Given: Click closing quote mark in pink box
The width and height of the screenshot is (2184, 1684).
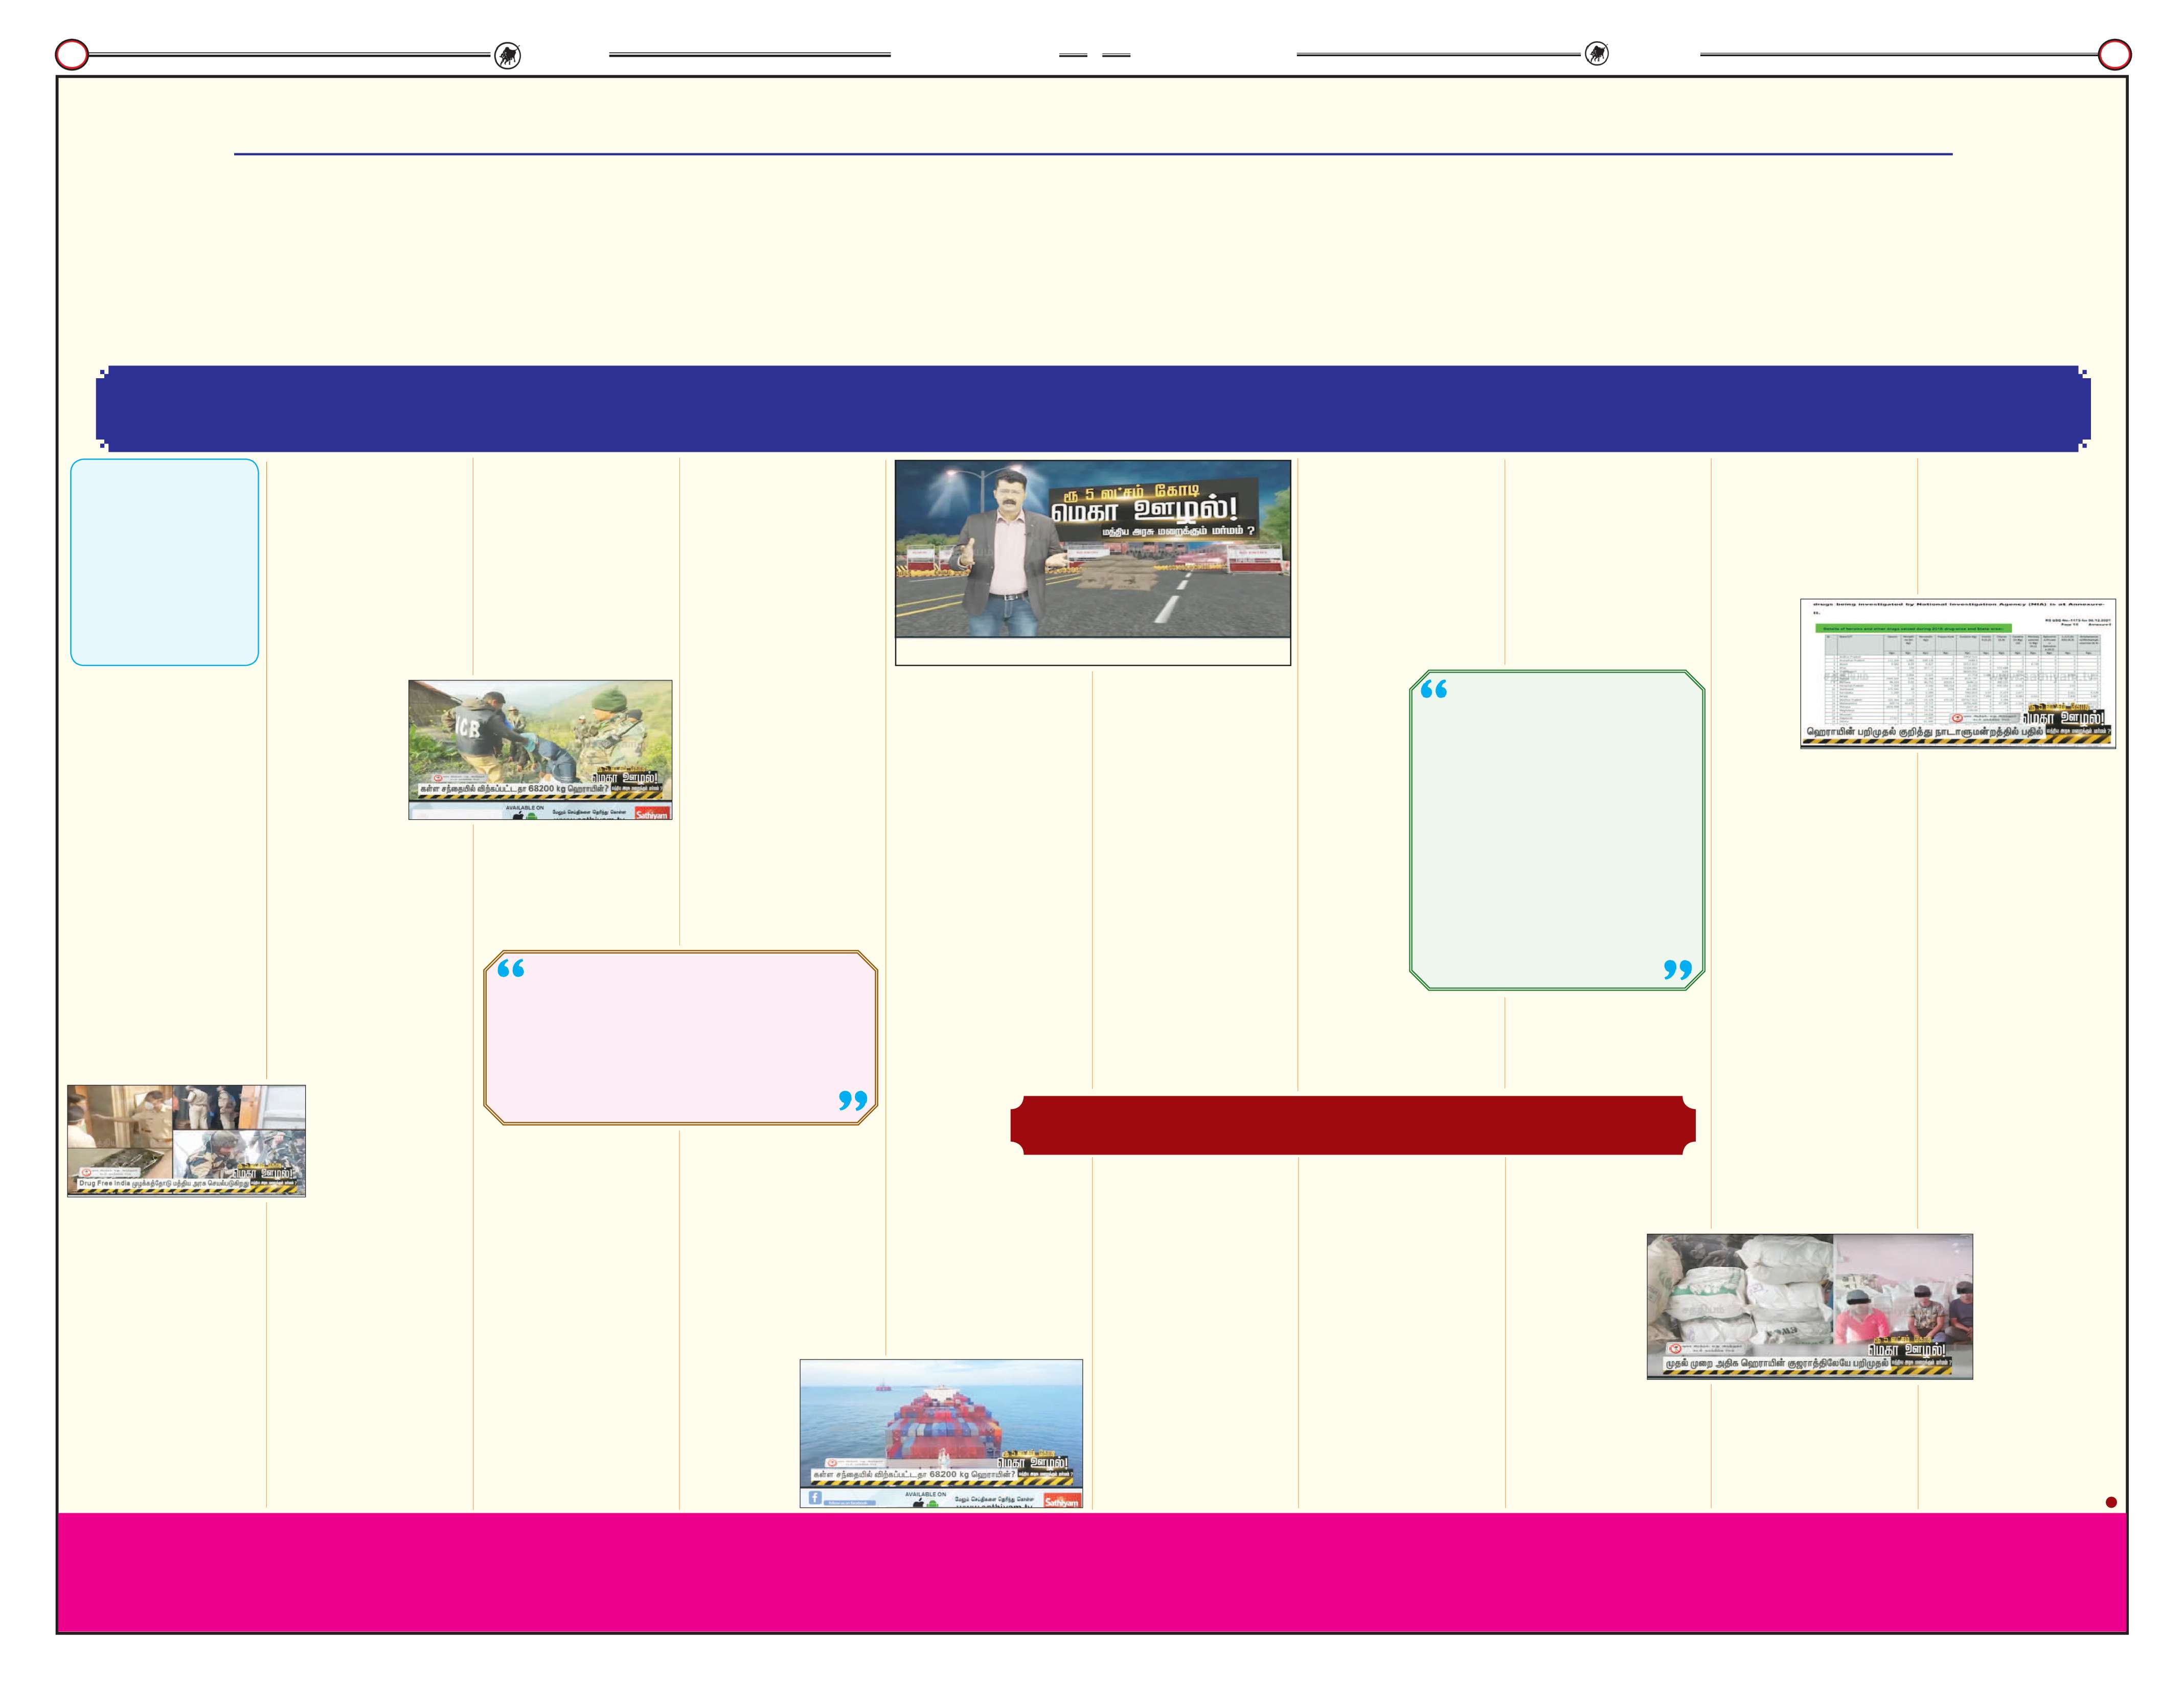Looking at the screenshot, I should coord(852,1100).
